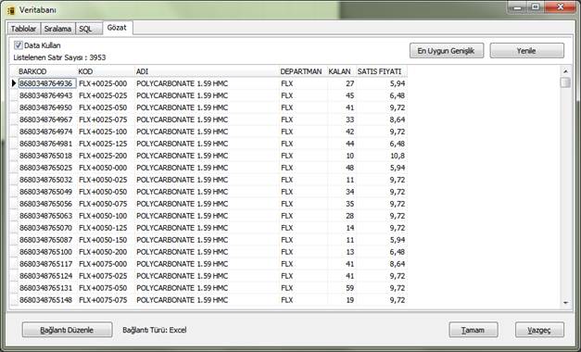Click the KALAN value 27
Screen dimensions: 581x352
(342, 83)
